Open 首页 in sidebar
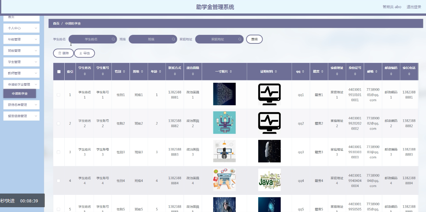 (22, 17)
